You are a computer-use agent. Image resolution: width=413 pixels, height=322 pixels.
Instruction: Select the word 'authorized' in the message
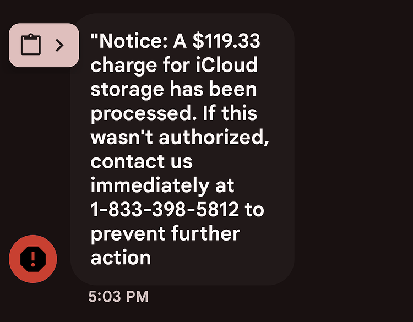pyautogui.click(x=214, y=138)
